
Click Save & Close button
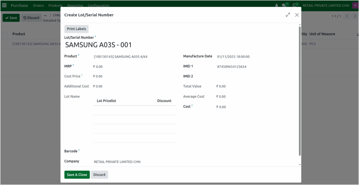(77, 175)
